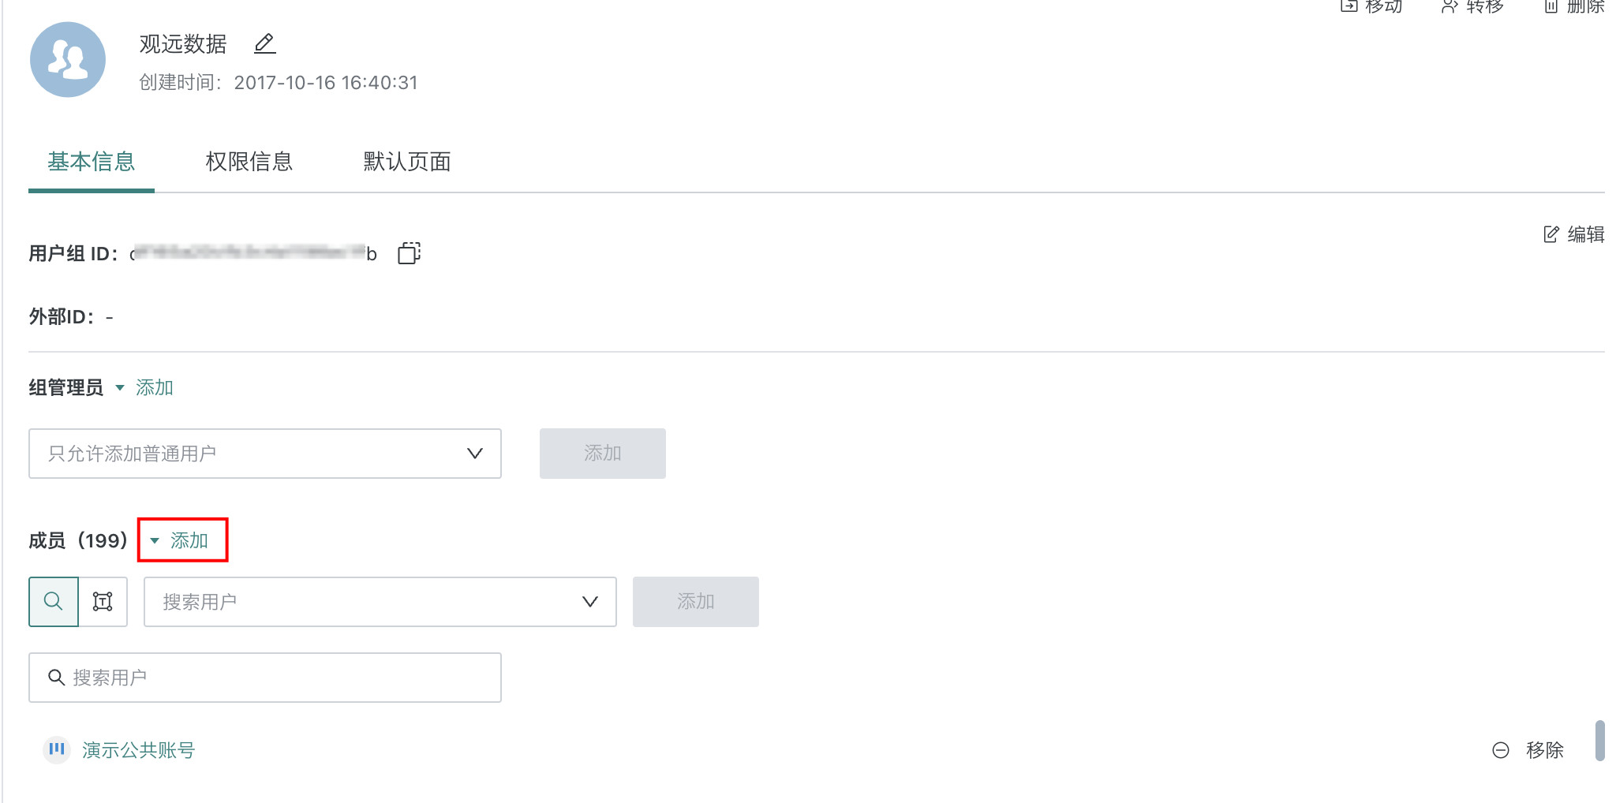Copy the 用户组 ID with copy icon
The image size is (1616, 803).
(409, 253)
